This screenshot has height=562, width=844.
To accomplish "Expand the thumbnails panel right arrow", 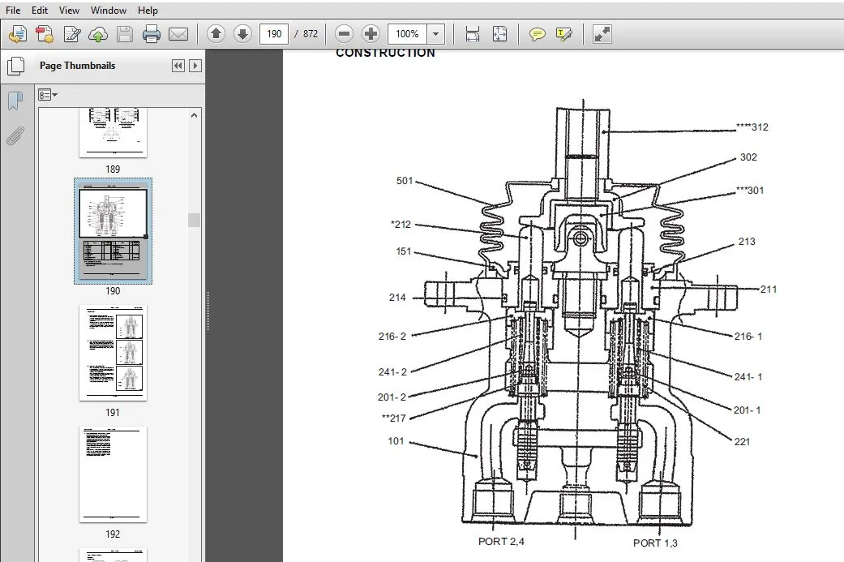I will click(195, 66).
